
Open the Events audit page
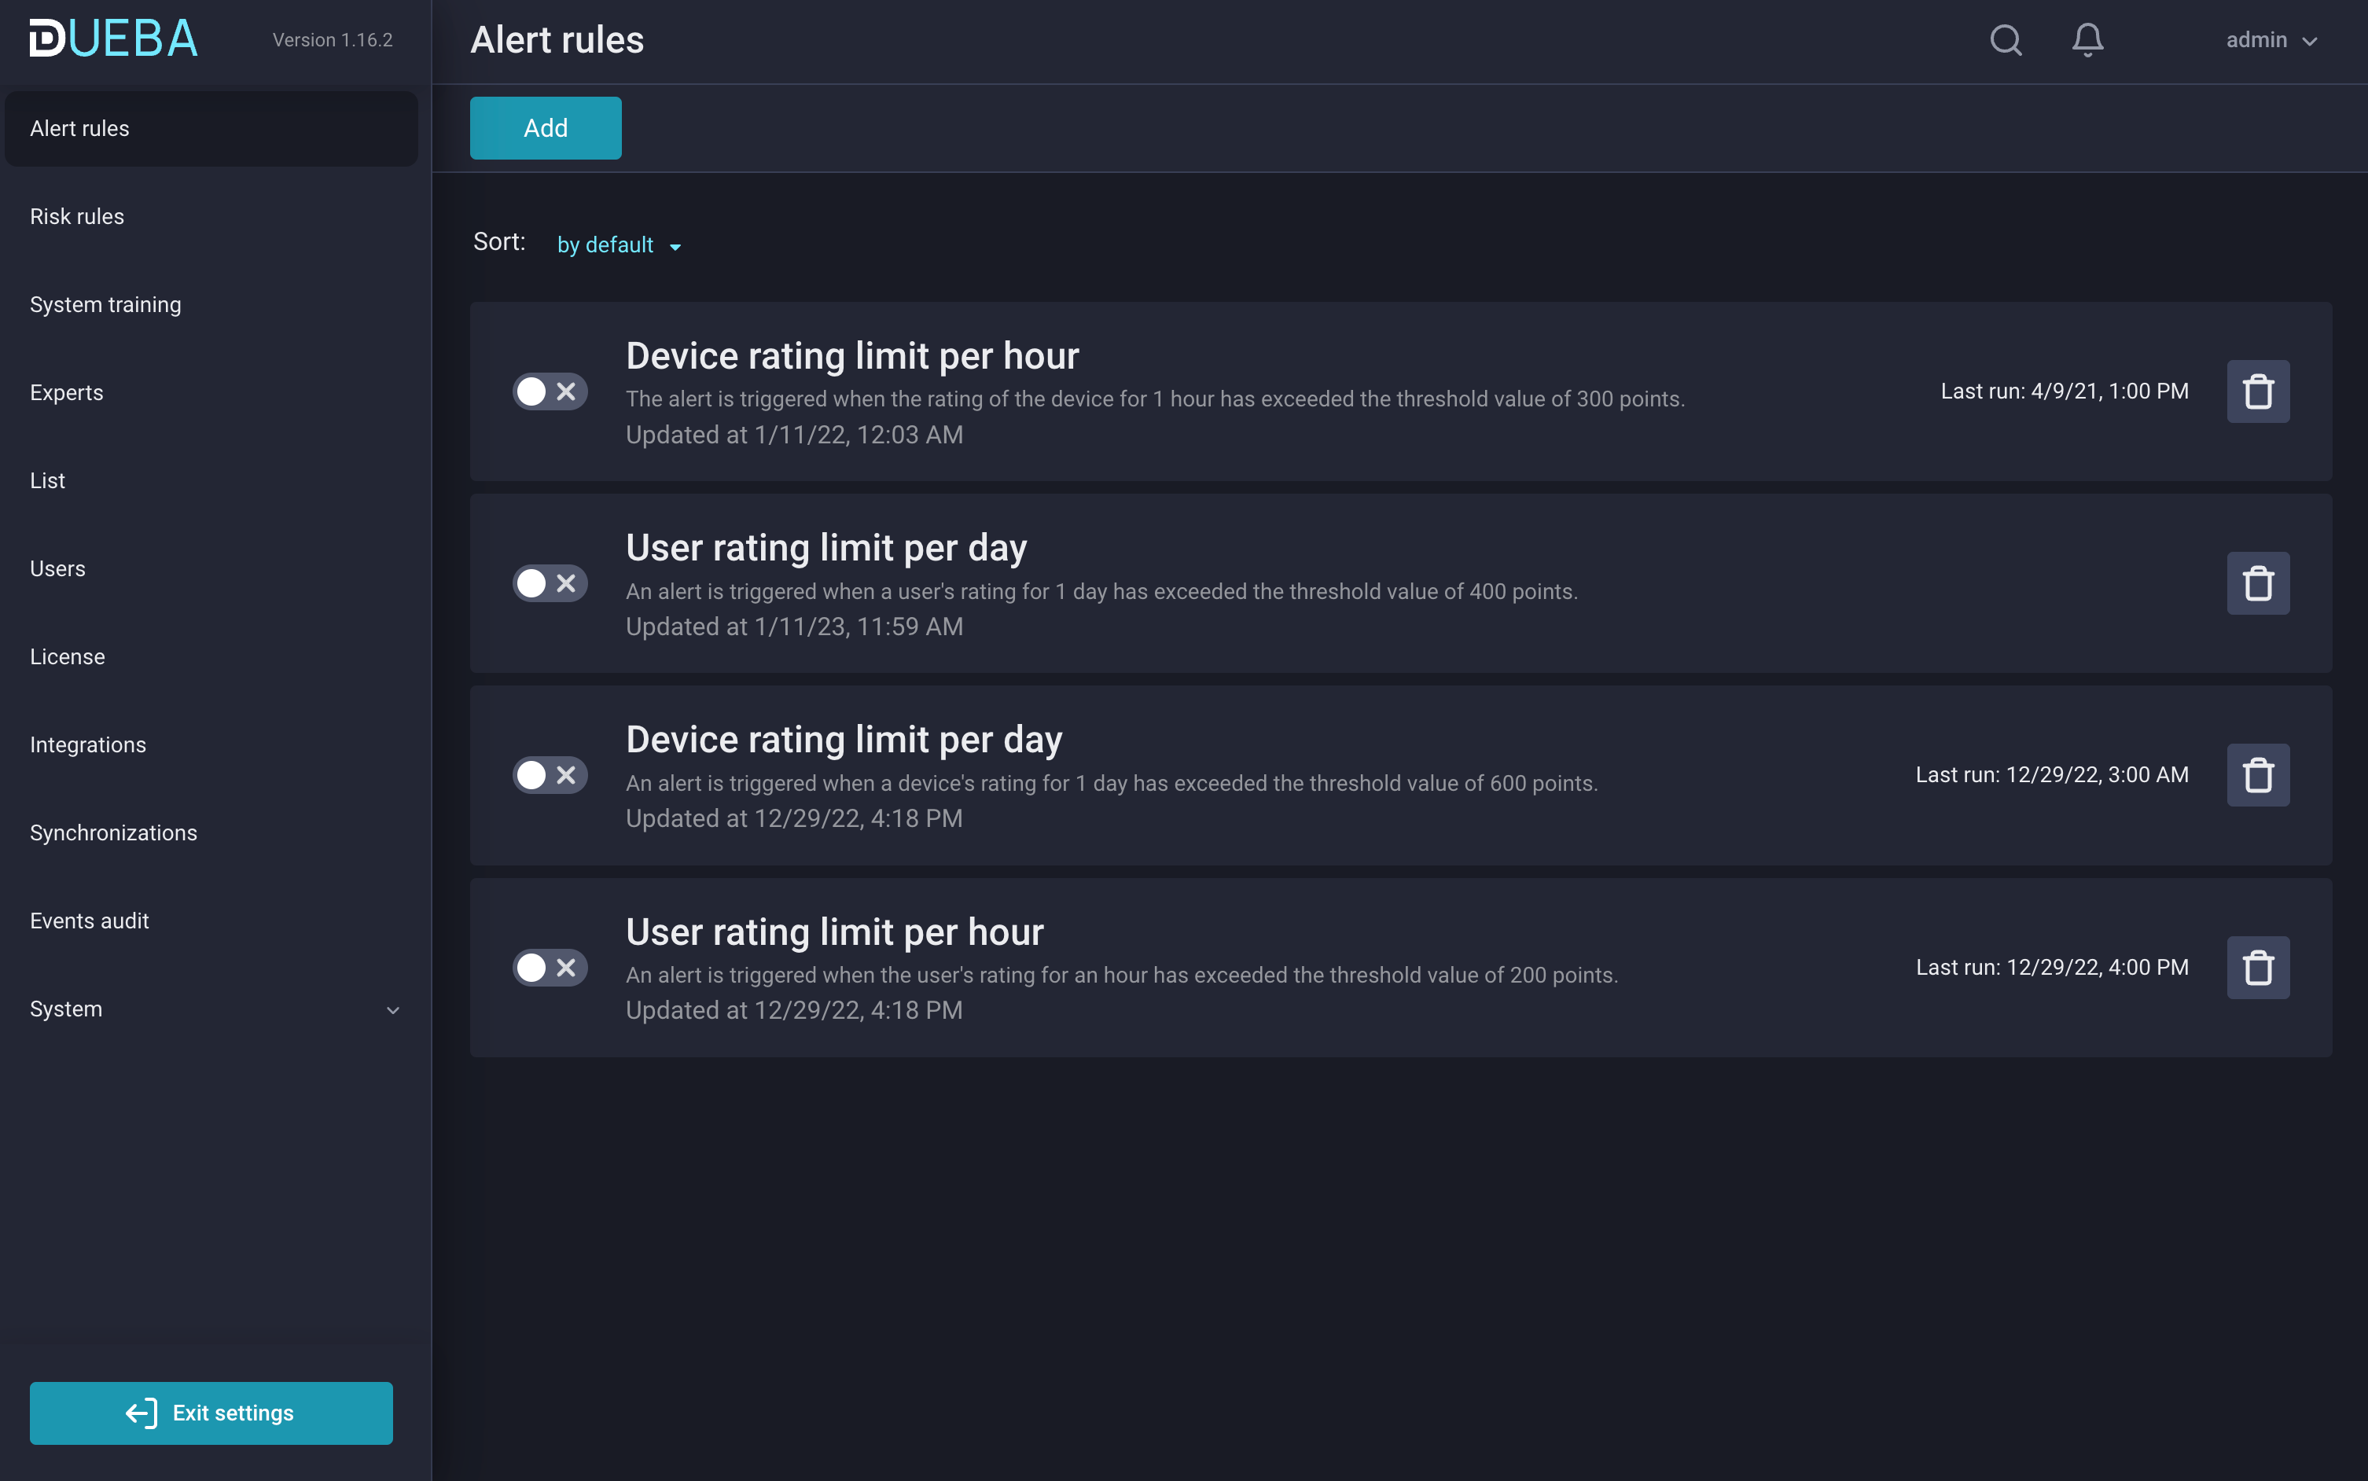pyautogui.click(x=89, y=921)
